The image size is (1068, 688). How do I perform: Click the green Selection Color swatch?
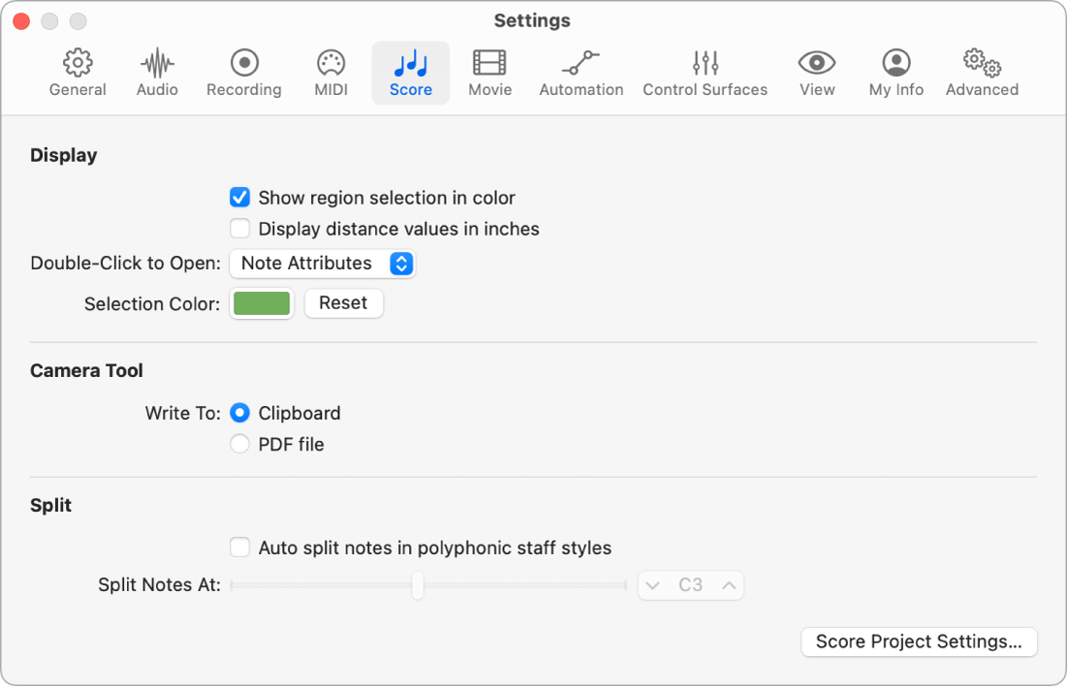(x=261, y=302)
